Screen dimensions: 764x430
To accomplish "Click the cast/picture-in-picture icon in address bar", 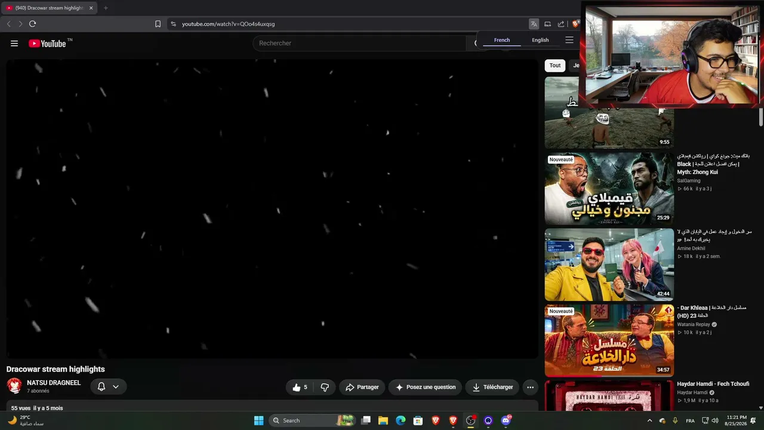I will tap(547, 24).
